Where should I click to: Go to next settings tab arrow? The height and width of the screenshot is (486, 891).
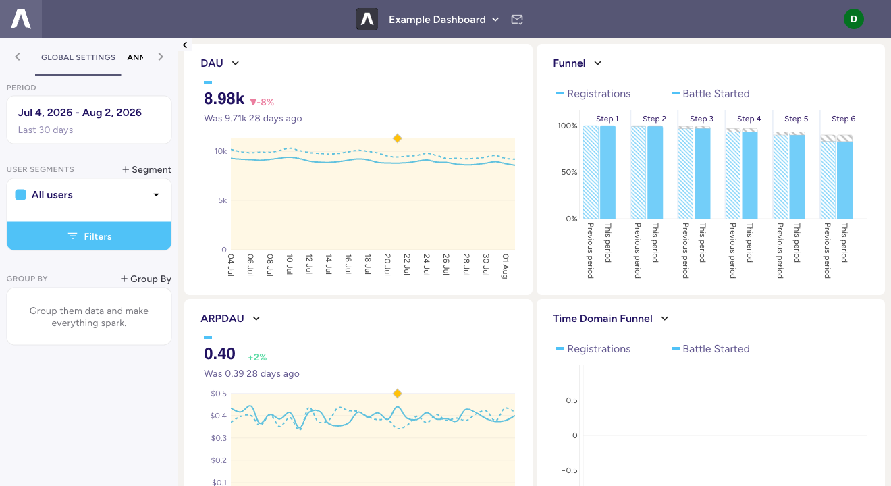[x=161, y=57]
